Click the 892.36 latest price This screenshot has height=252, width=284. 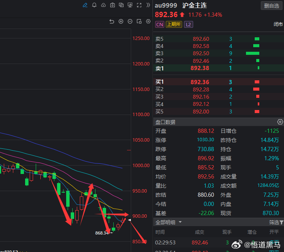[166, 15]
